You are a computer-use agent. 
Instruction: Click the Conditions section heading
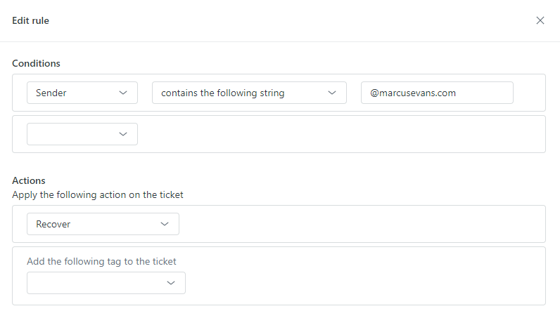pyautogui.click(x=36, y=63)
